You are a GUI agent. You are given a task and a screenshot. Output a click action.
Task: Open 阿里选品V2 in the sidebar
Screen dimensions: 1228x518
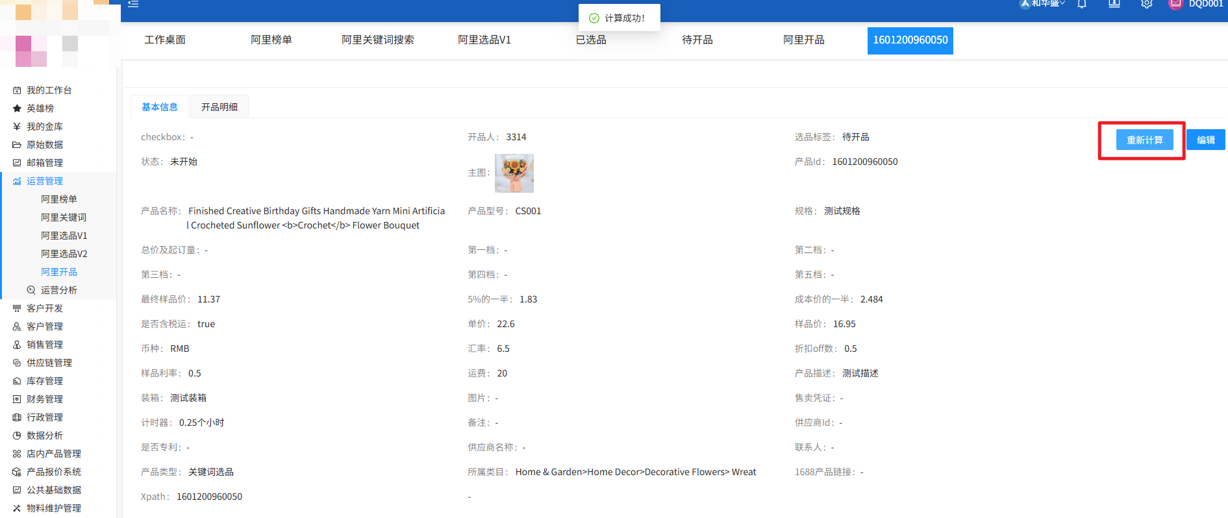coord(64,254)
